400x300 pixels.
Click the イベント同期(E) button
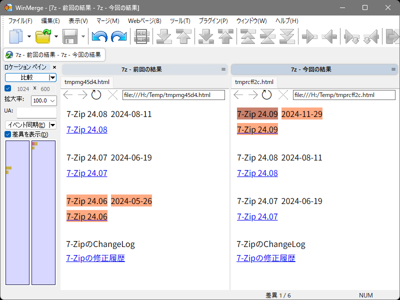[x=27, y=124]
